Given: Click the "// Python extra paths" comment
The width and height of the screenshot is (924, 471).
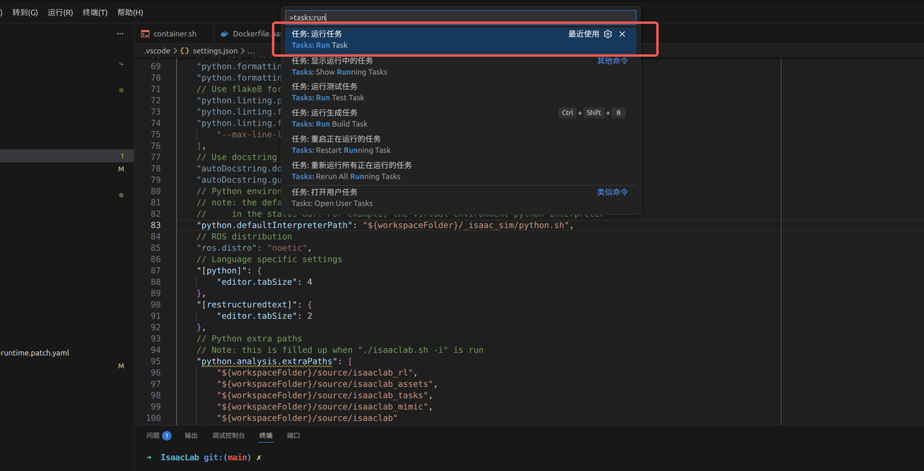Looking at the screenshot, I should click(250, 339).
